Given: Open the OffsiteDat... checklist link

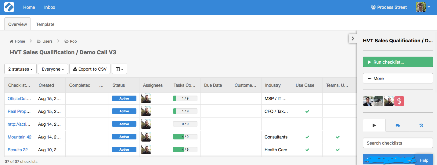Looking at the screenshot, I should pos(20,99).
